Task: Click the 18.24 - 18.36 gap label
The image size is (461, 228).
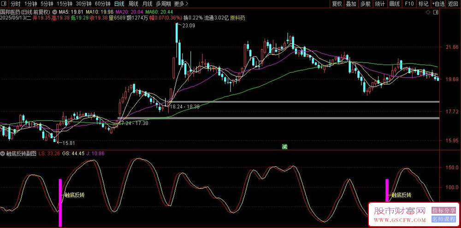Action: click(x=185, y=107)
